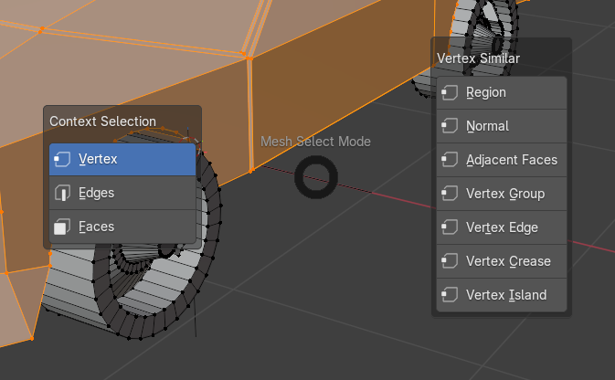Select Vertex Edge similarity option
This screenshot has height=380, width=615.
[502, 227]
